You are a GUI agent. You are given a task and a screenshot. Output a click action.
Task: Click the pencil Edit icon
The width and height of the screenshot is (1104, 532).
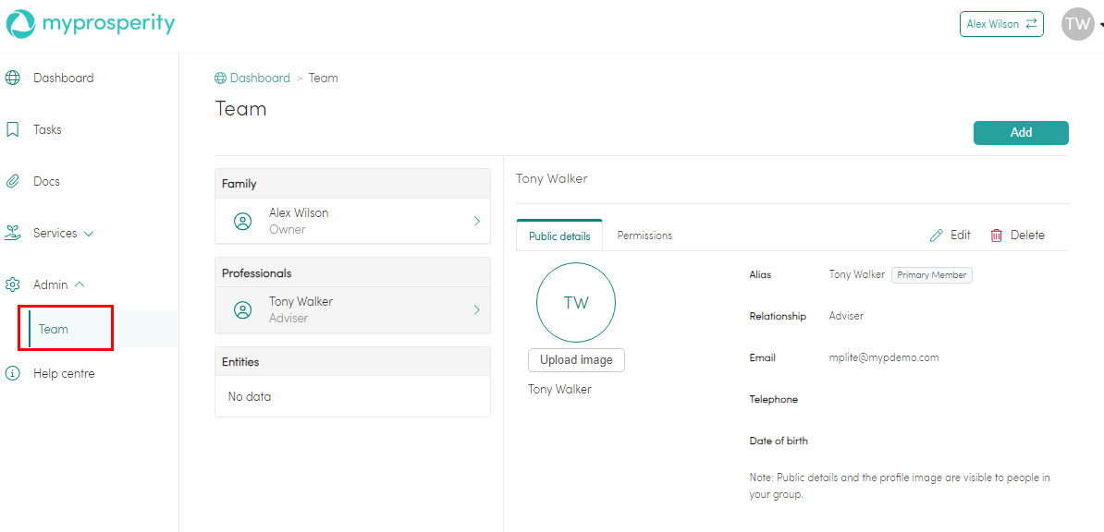(937, 236)
